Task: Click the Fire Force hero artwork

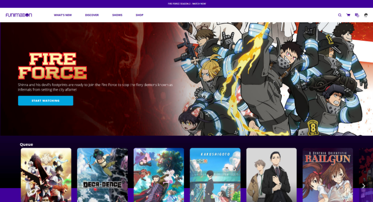Action: coord(273,79)
